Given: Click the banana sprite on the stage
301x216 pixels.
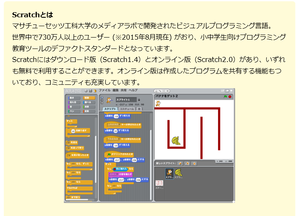Looking at the screenshot, I should [x=176, y=141].
